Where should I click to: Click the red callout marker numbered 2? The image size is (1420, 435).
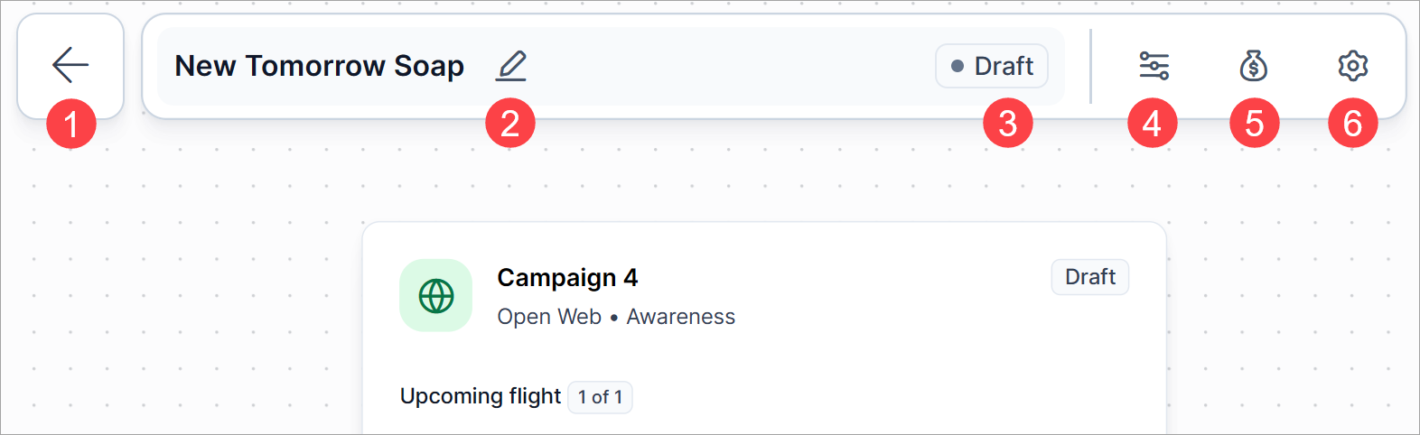[510, 124]
